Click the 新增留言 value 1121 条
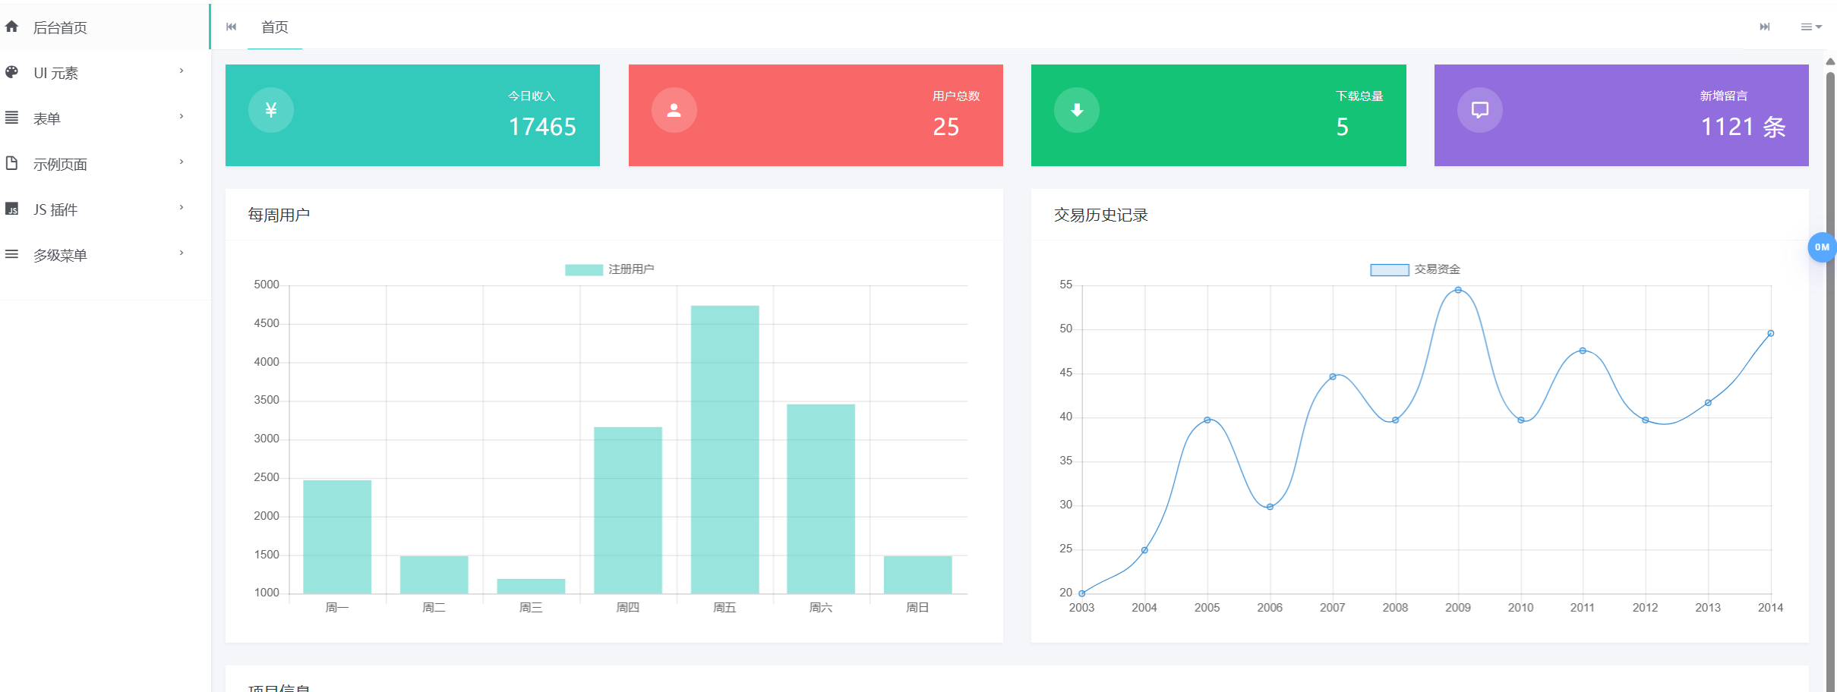 click(x=1743, y=127)
